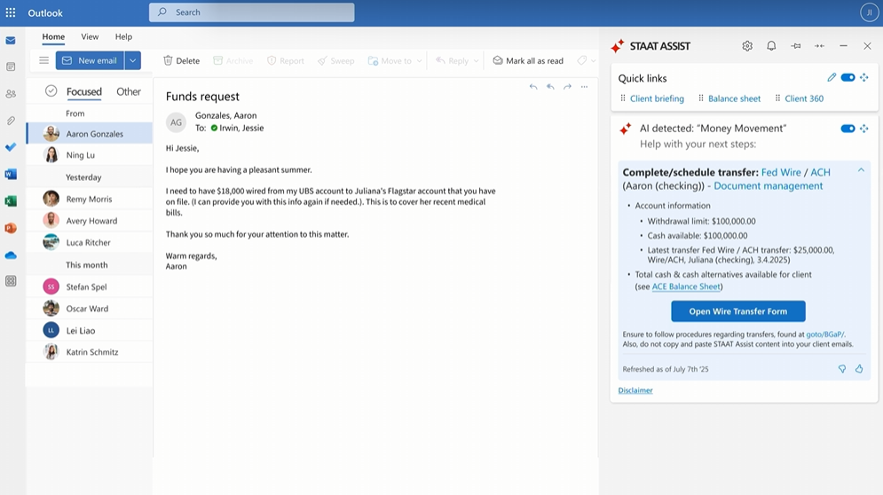Open OneDrive cloud icon in sidebar
The image size is (883, 495).
(11, 255)
